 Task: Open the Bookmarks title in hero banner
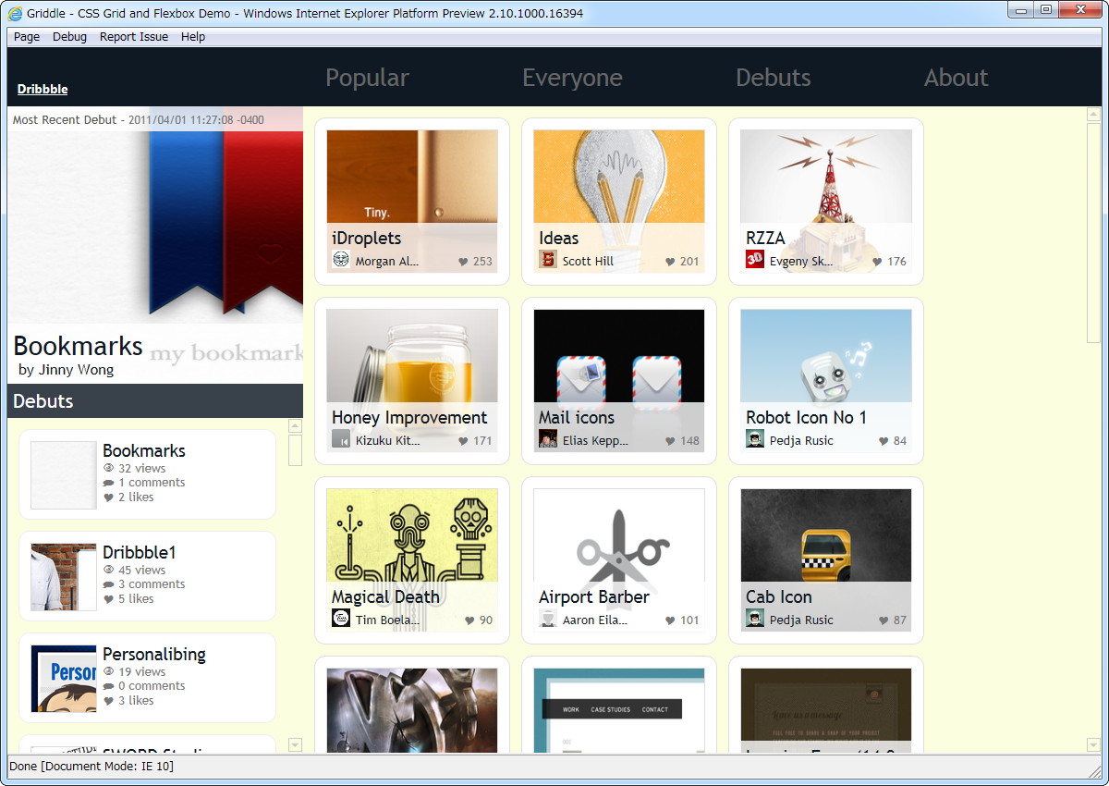tap(78, 347)
